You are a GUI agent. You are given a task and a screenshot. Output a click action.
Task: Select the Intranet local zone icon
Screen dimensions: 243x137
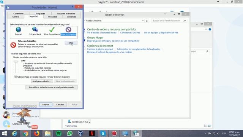[x=35, y=31]
